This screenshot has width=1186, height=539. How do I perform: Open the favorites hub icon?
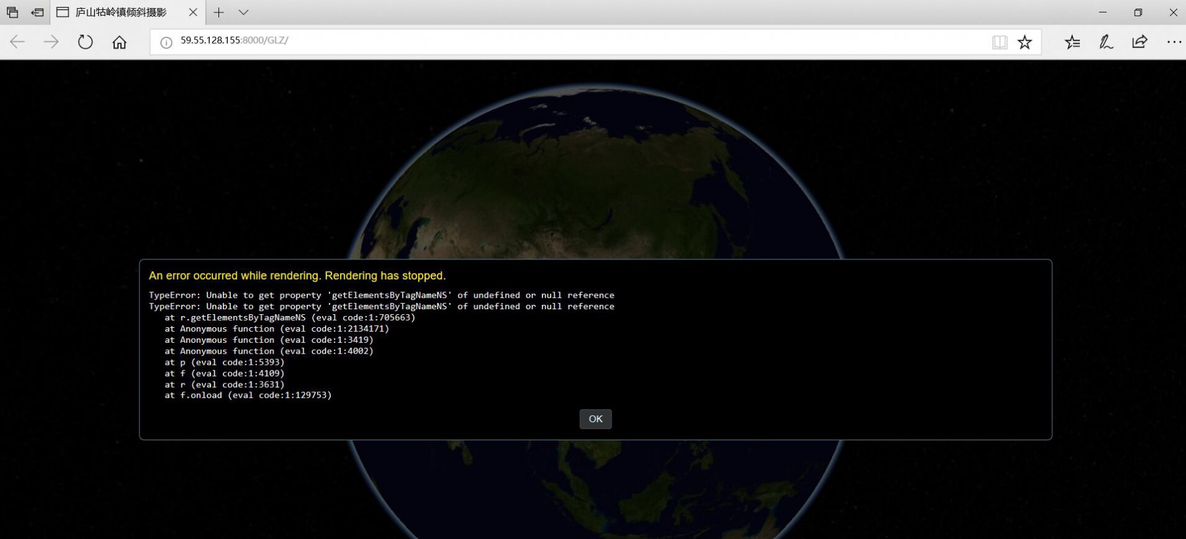(1072, 42)
